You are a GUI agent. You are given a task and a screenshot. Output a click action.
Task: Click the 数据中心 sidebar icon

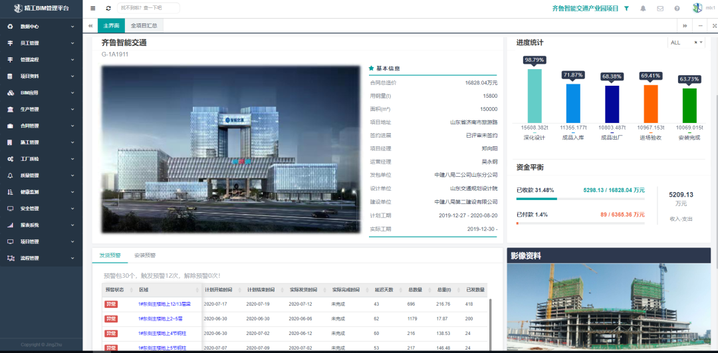pos(10,27)
